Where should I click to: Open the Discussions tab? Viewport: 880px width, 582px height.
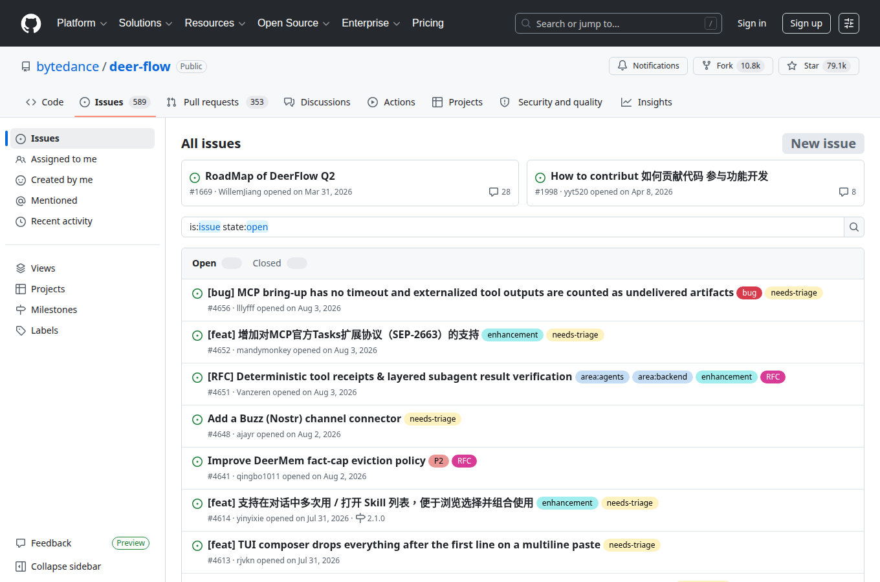pyautogui.click(x=317, y=102)
